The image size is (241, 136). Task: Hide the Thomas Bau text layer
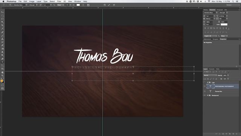204,91
